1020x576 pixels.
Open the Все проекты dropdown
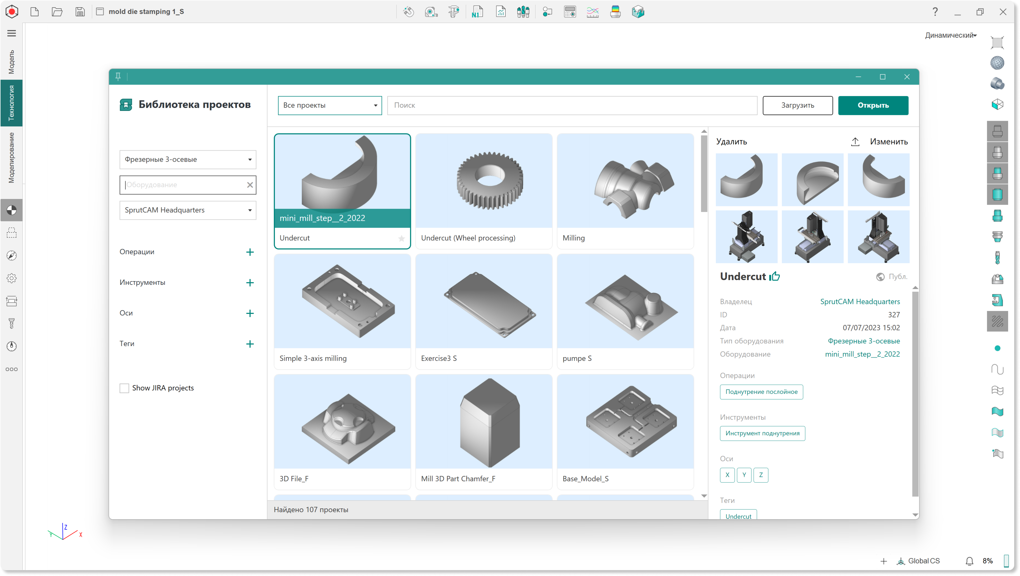(x=330, y=105)
